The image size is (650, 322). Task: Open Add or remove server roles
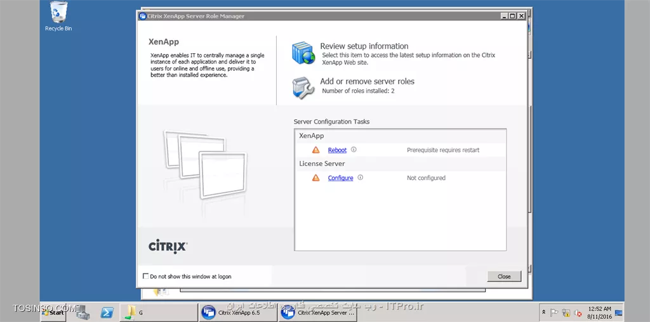coord(367,81)
